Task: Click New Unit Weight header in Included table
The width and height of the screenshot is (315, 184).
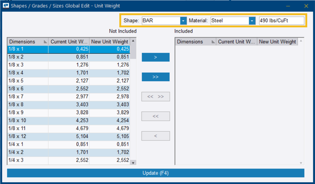Action: pos(277,42)
